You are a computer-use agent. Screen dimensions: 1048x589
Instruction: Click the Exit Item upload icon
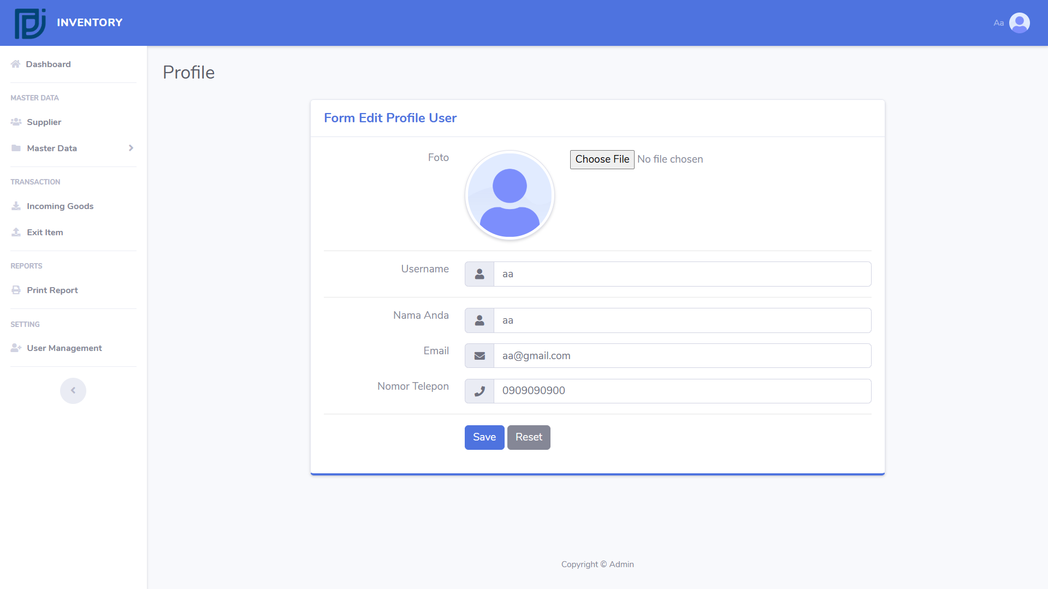coord(16,232)
